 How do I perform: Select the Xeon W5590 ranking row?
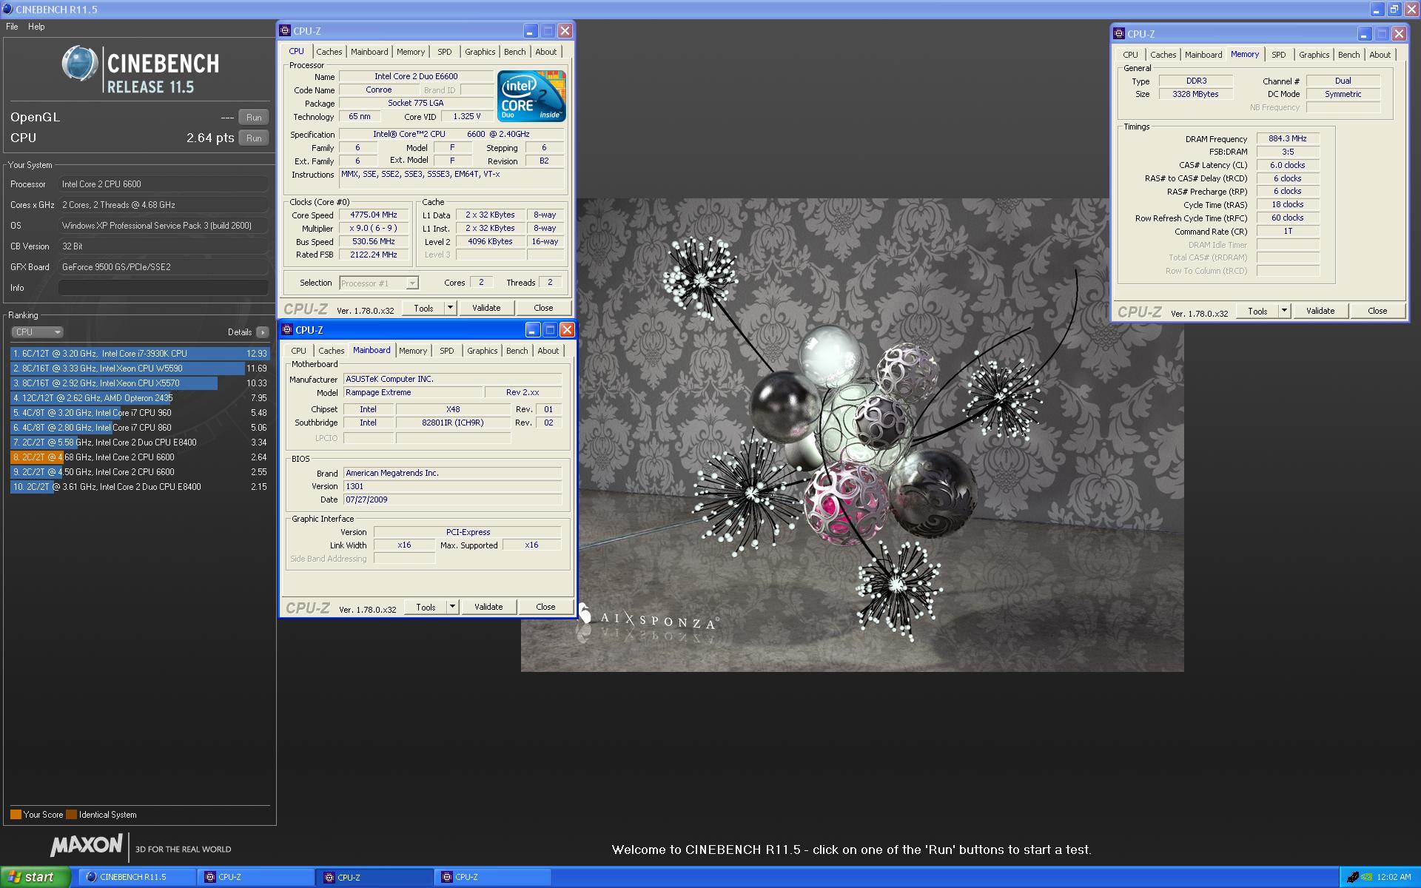(x=139, y=369)
